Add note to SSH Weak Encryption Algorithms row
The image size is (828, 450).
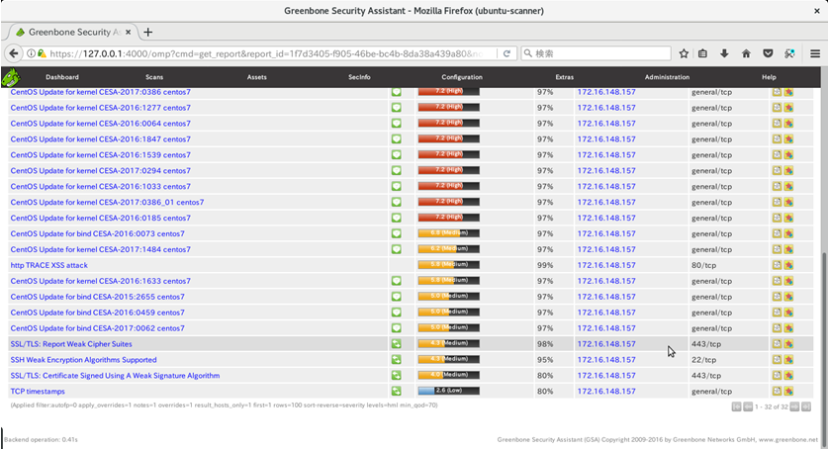point(777,360)
